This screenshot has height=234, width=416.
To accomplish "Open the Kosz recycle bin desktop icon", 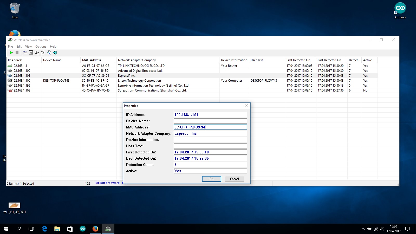I will [15, 11].
